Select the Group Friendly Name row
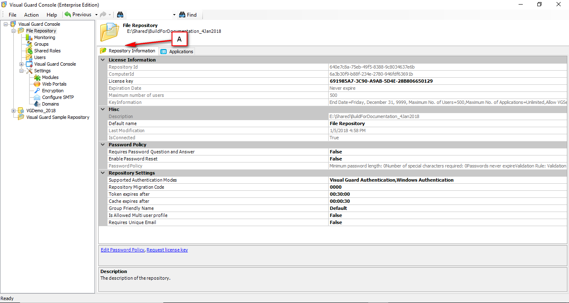 (x=337, y=208)
